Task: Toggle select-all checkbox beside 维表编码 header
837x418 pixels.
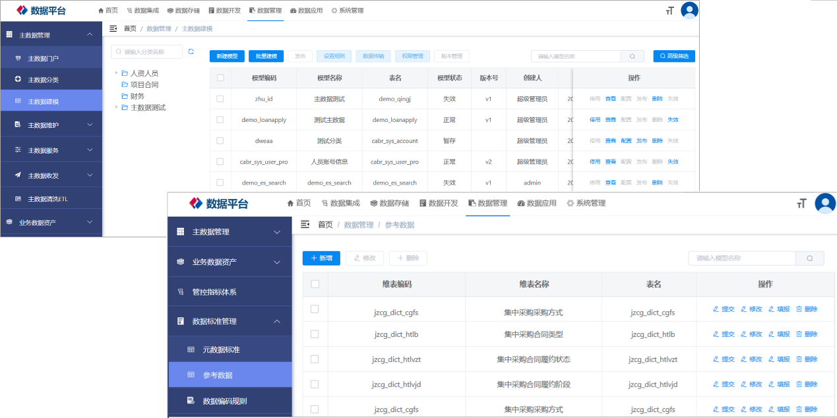Action: [315, 284]
